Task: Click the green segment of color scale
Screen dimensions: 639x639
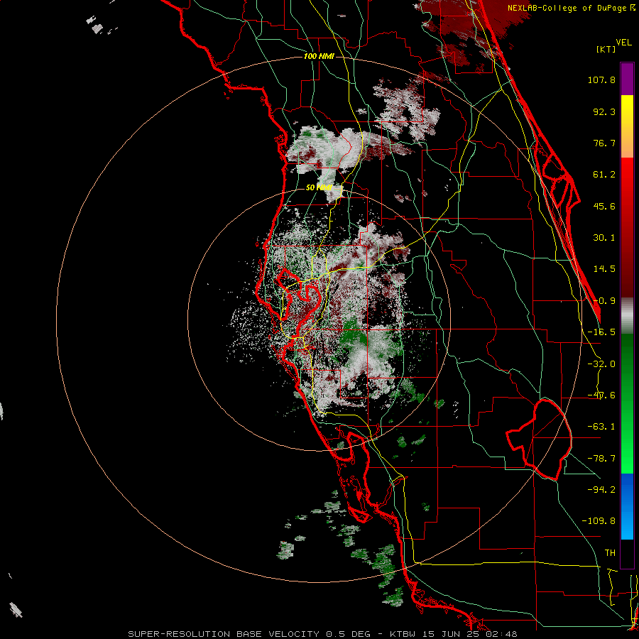Action: (x=627, y=403)
